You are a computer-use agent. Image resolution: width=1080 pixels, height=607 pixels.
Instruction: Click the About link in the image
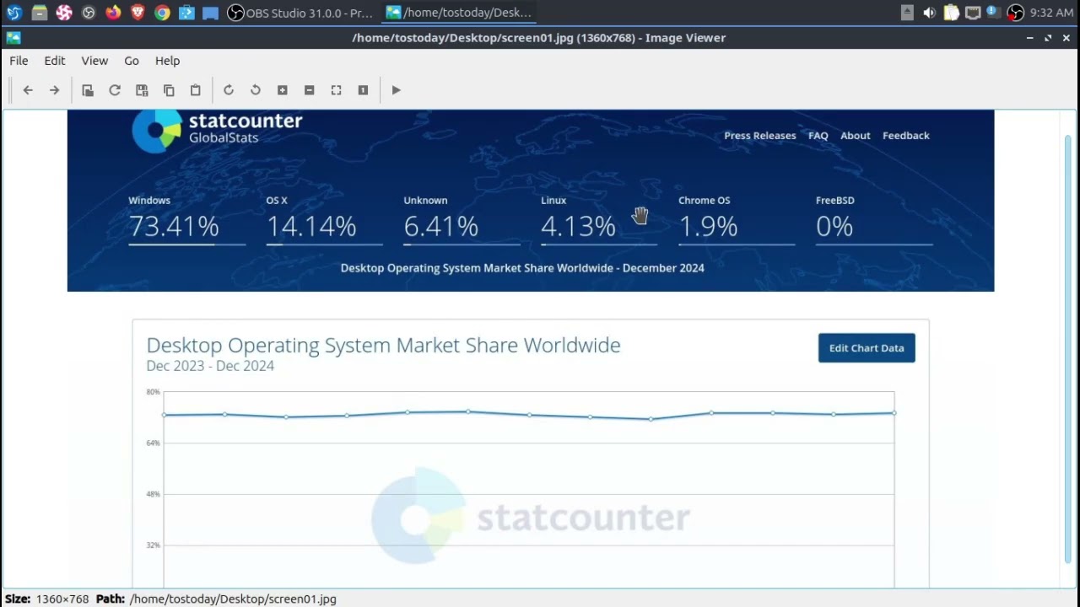click(x=855, y=136)
